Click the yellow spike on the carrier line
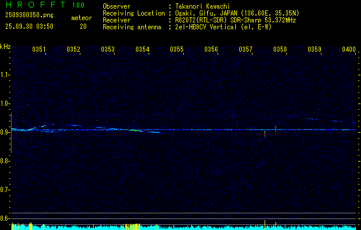 [276, 129]
